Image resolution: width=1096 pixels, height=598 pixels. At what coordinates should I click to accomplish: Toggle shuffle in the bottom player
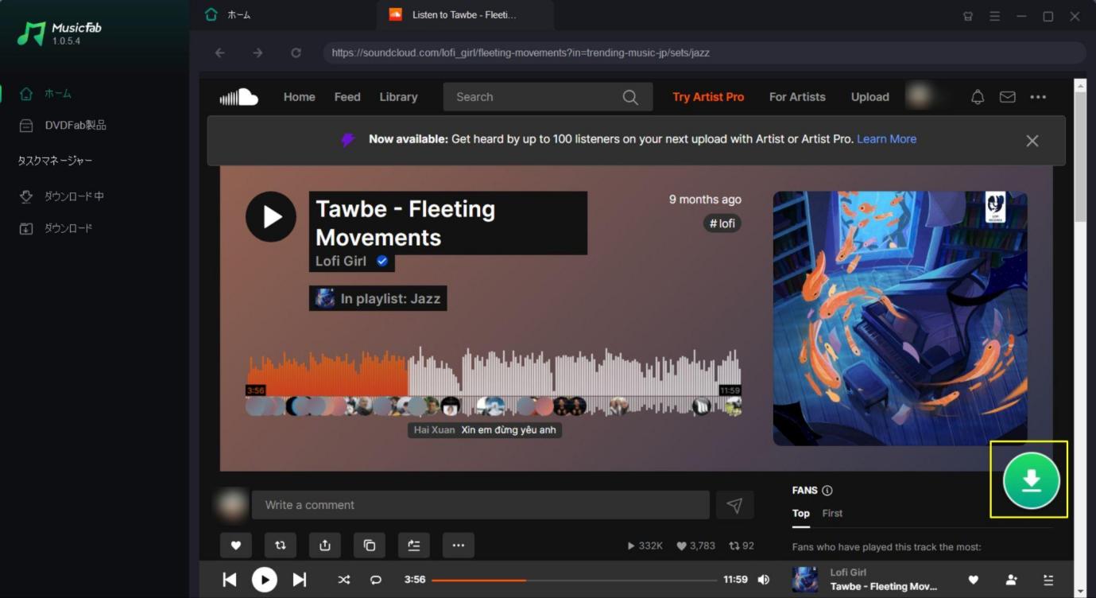[343, 580]
